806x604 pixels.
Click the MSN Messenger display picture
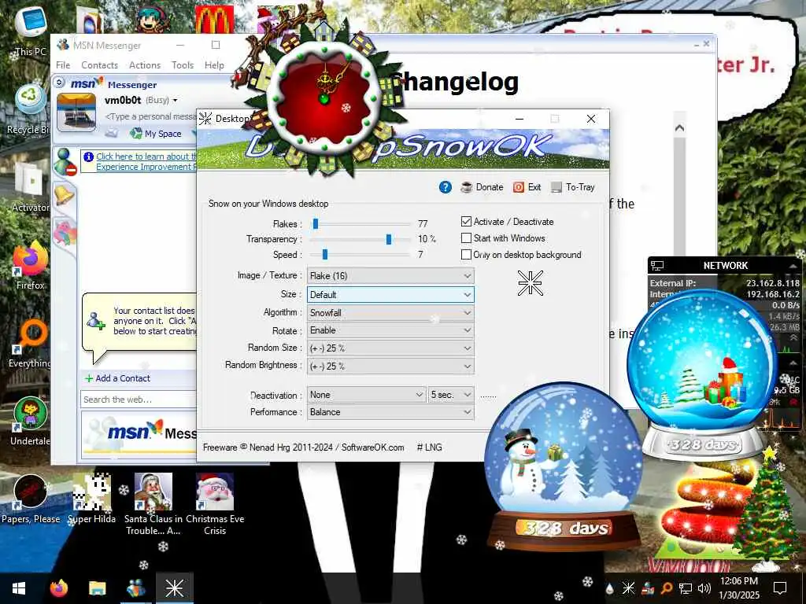click(76, 112)
